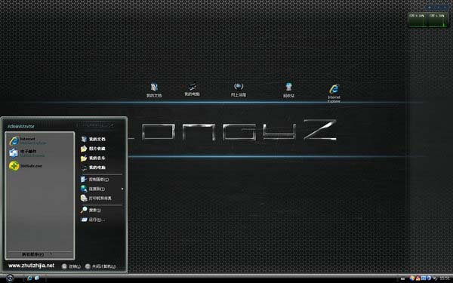Open the Recycle Bin desktop icon
This screenshot has height=283, width=453.
point(288,90)
